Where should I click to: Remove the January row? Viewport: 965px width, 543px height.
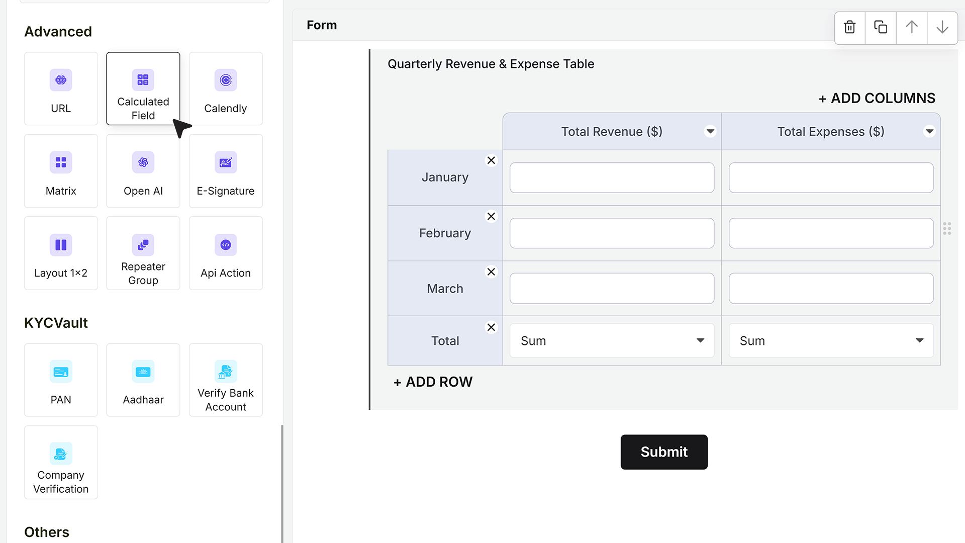(491, 160)
